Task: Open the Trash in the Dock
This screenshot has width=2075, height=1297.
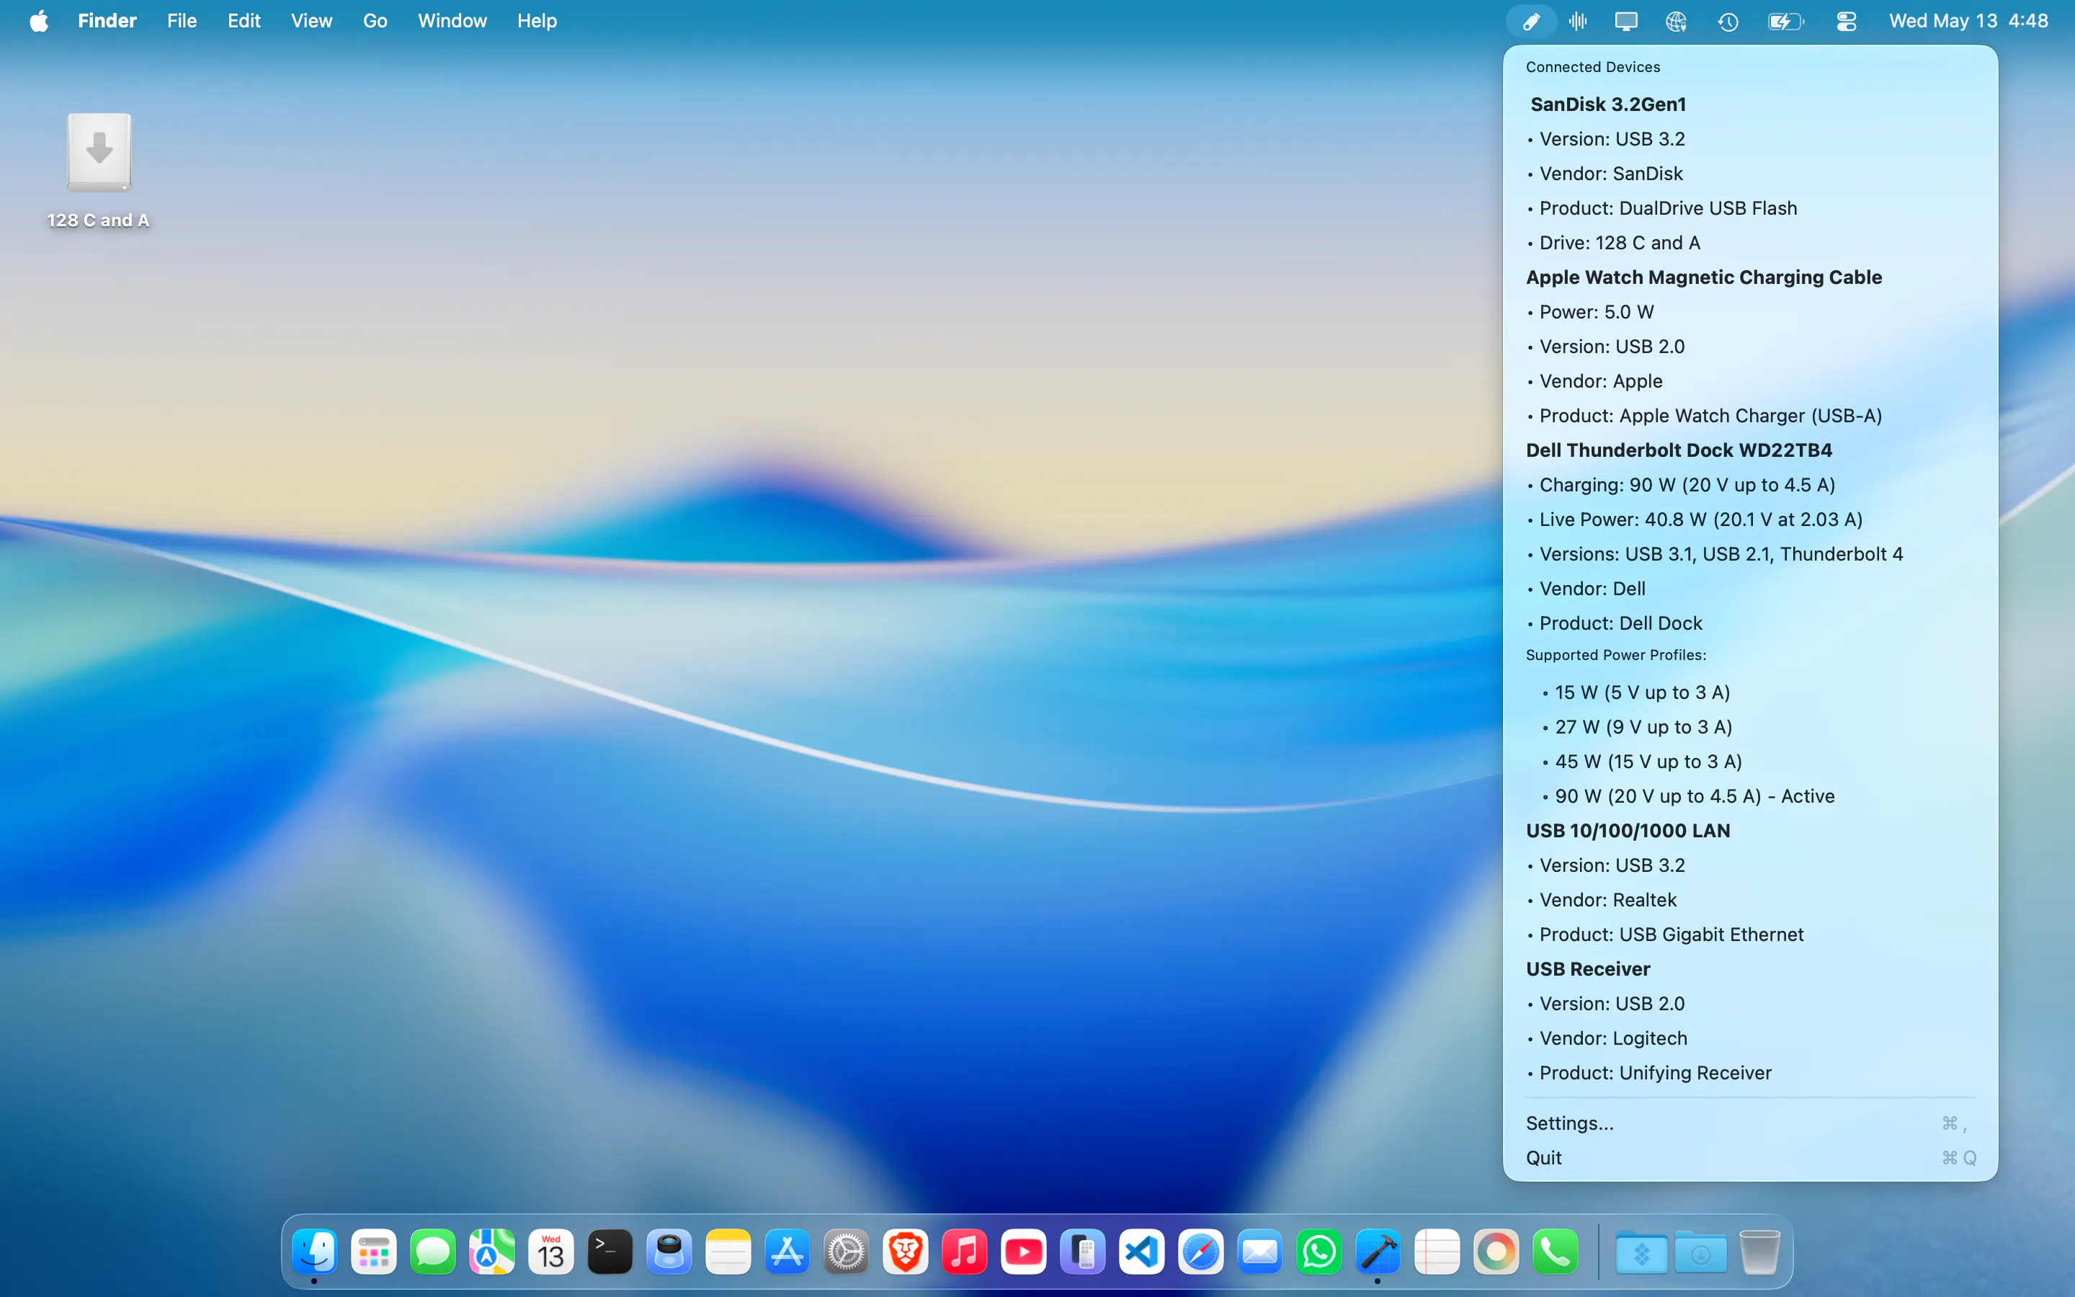Action: (1759, 1252)
